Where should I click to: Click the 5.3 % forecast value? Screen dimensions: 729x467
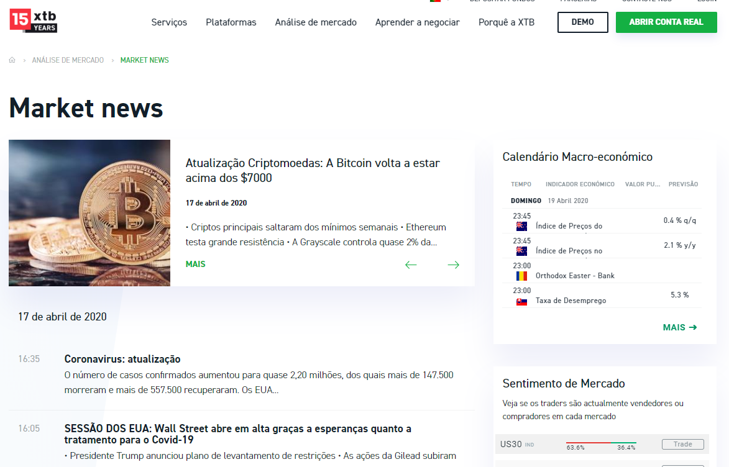[x=680, y=294]
